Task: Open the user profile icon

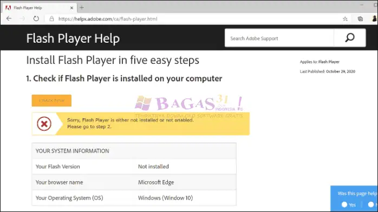Action: click(374, 18)
